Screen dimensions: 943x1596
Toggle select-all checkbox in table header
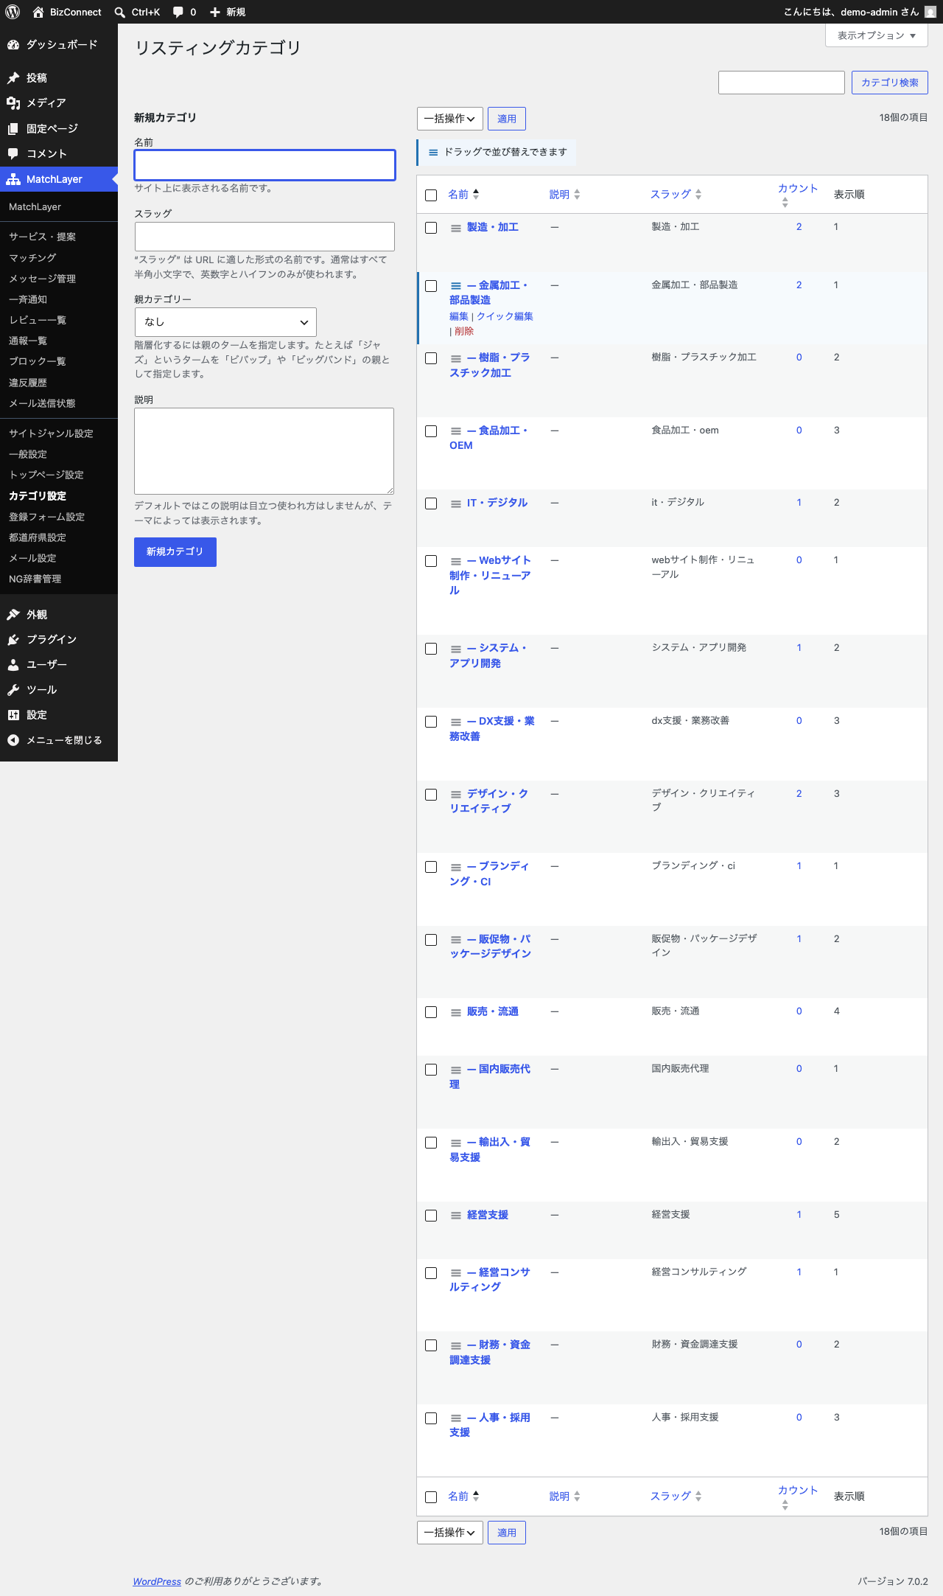[431, 195]
